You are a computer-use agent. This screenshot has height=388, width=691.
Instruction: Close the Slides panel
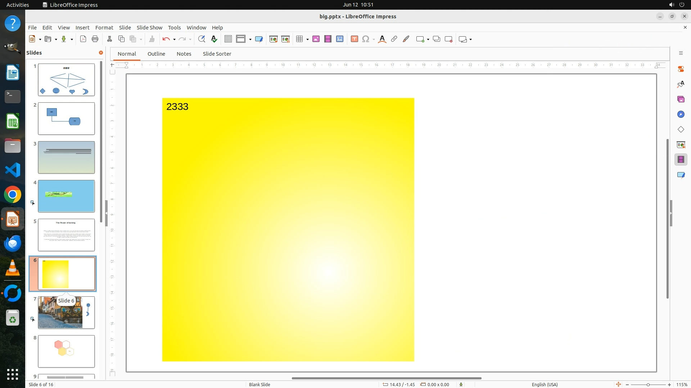tap(101, 53)
